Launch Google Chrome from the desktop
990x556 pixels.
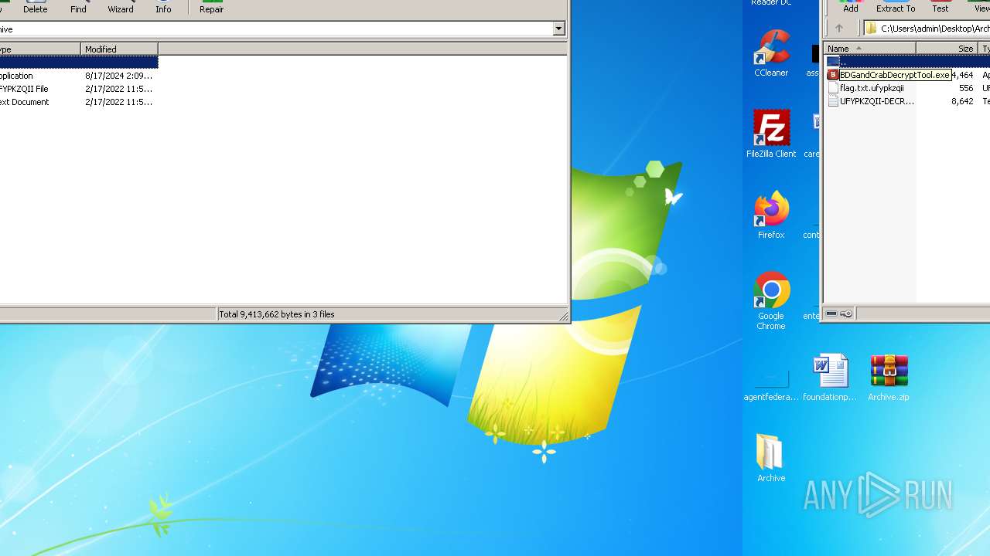(771, 301)
